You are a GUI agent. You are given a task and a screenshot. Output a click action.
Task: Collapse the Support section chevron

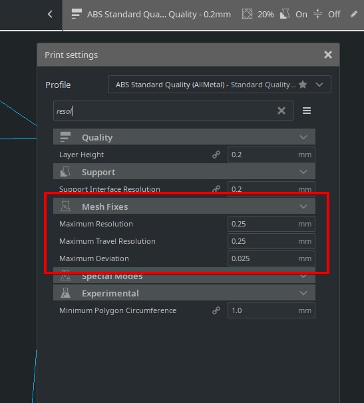tap(303, 172)
